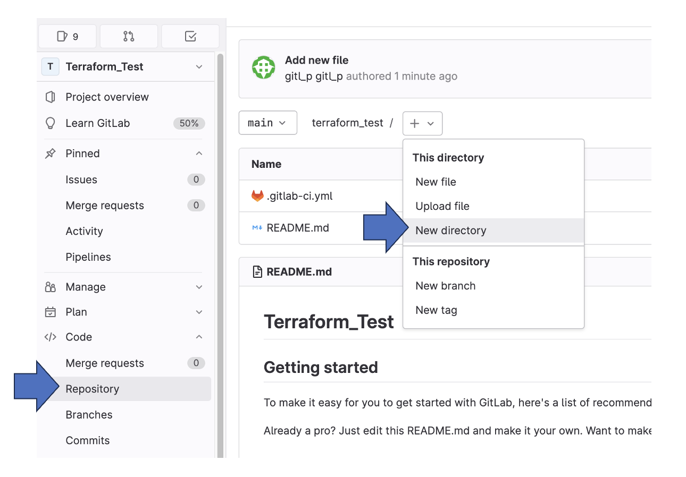Viewport: 686px width, 477px height.
Task: Open the README.md file link
Action: pos(296,227)
